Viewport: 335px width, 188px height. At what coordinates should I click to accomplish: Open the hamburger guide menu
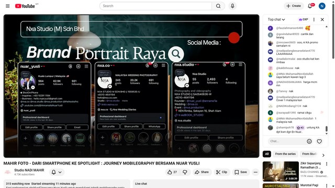click(8, 6)
